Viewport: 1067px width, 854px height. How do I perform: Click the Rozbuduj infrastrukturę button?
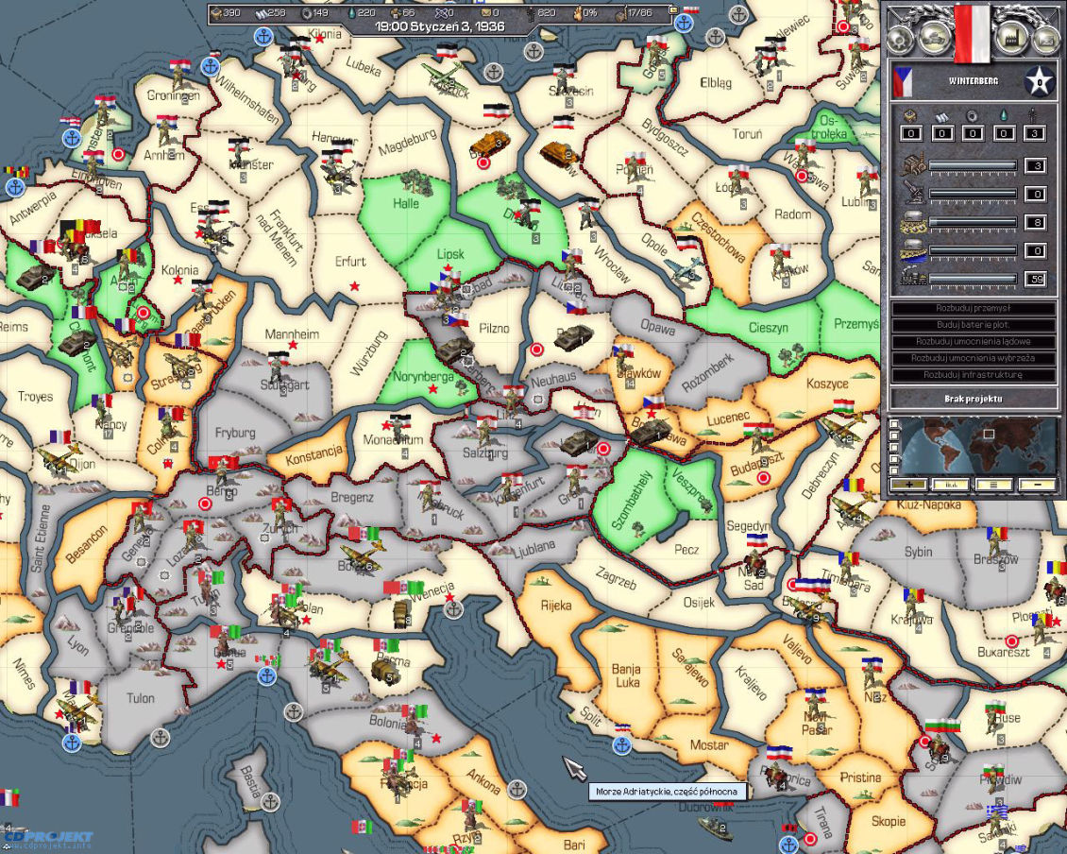click(x=974, y=374)
